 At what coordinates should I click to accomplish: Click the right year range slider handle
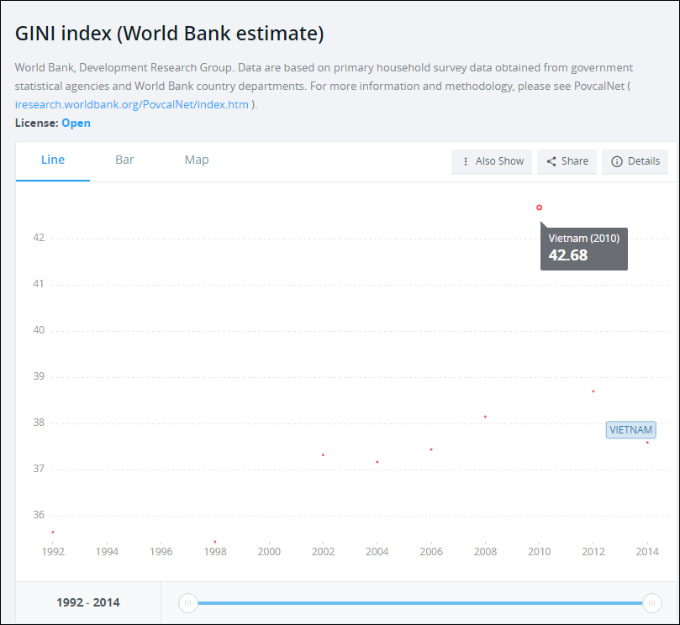pos(651,602)
